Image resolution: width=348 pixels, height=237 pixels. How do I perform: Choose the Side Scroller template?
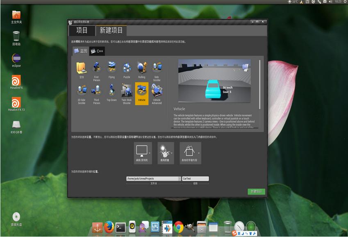coord(157,71)
